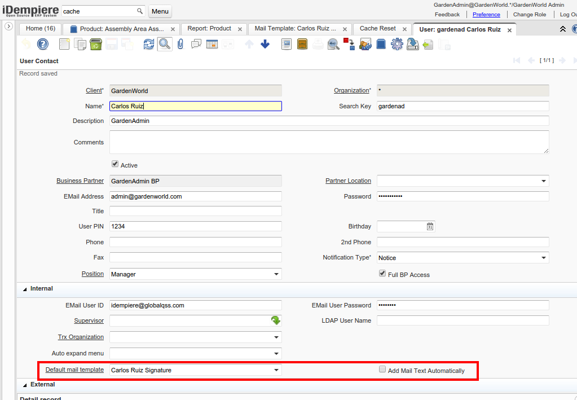The width and height of the screenshot is (577, 400).
Task: Open the Preference link
Action: pyautogui.click(x=486, y=15)
